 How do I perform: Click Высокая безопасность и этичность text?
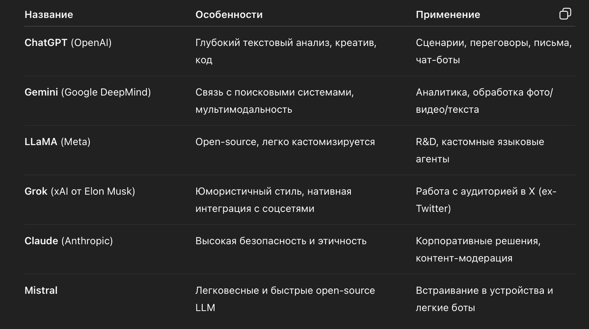click(281, 241)
